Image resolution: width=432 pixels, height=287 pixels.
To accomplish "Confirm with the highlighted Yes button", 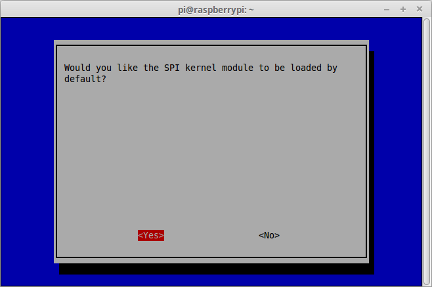I will pyautogui.click(x=151, y=235).
